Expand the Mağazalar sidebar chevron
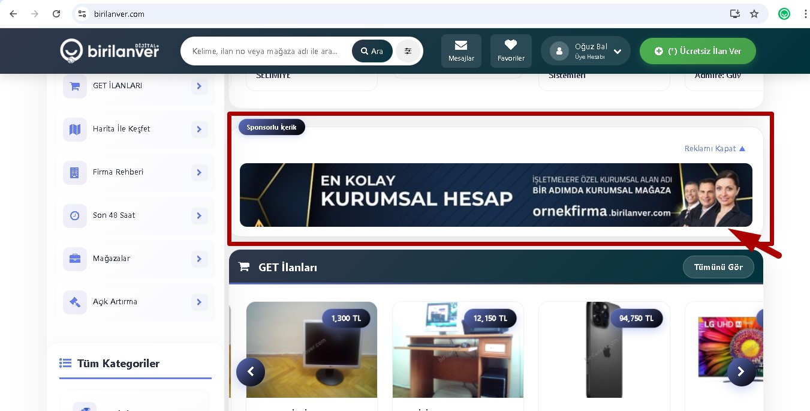Screen dimensions: 810x411 (x=199, y=259)
